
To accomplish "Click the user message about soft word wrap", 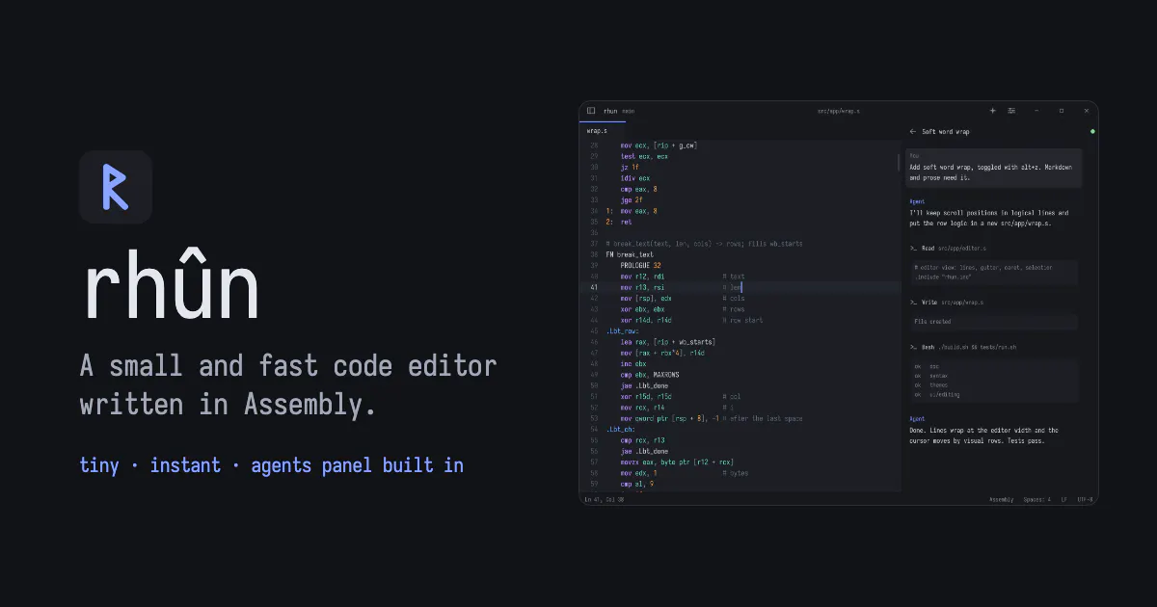I will [x=994, y=167].
